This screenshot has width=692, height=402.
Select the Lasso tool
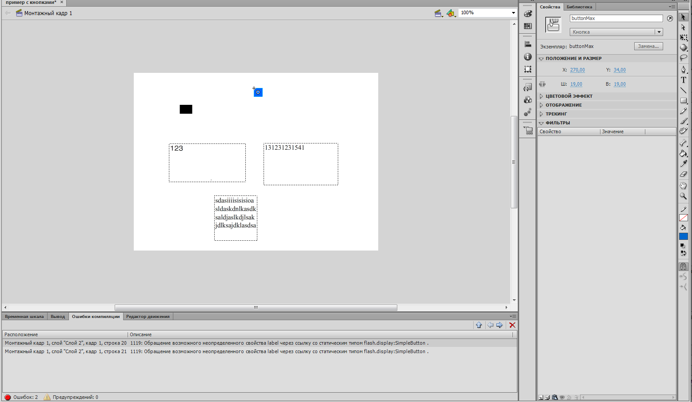684,58
